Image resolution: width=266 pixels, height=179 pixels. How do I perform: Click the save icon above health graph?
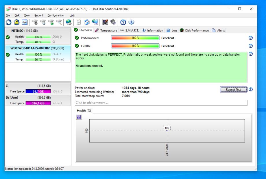[x=78, y=117]
